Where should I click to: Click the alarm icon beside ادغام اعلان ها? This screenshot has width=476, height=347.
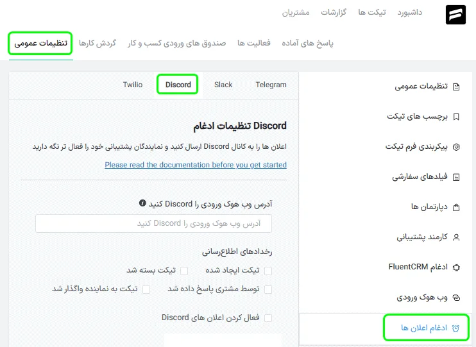pos(455,328)
